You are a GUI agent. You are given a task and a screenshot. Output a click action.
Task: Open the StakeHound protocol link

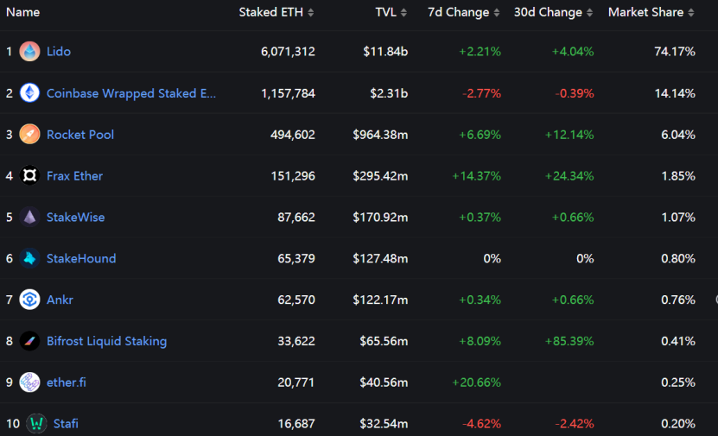(81, 258)
